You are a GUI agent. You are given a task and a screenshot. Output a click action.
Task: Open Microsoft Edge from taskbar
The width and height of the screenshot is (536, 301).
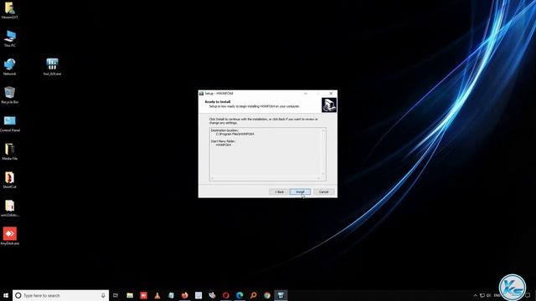tap(240, 295)
